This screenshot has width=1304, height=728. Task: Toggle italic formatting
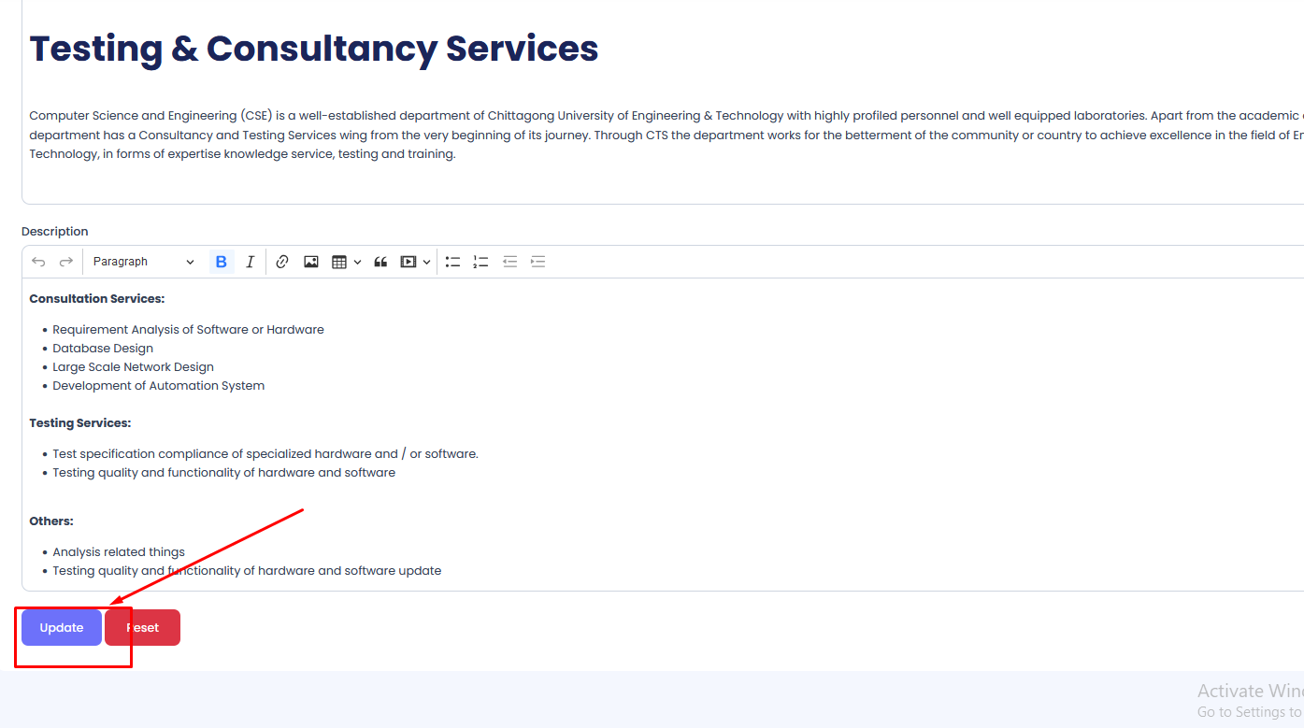(x=250, y=262)
